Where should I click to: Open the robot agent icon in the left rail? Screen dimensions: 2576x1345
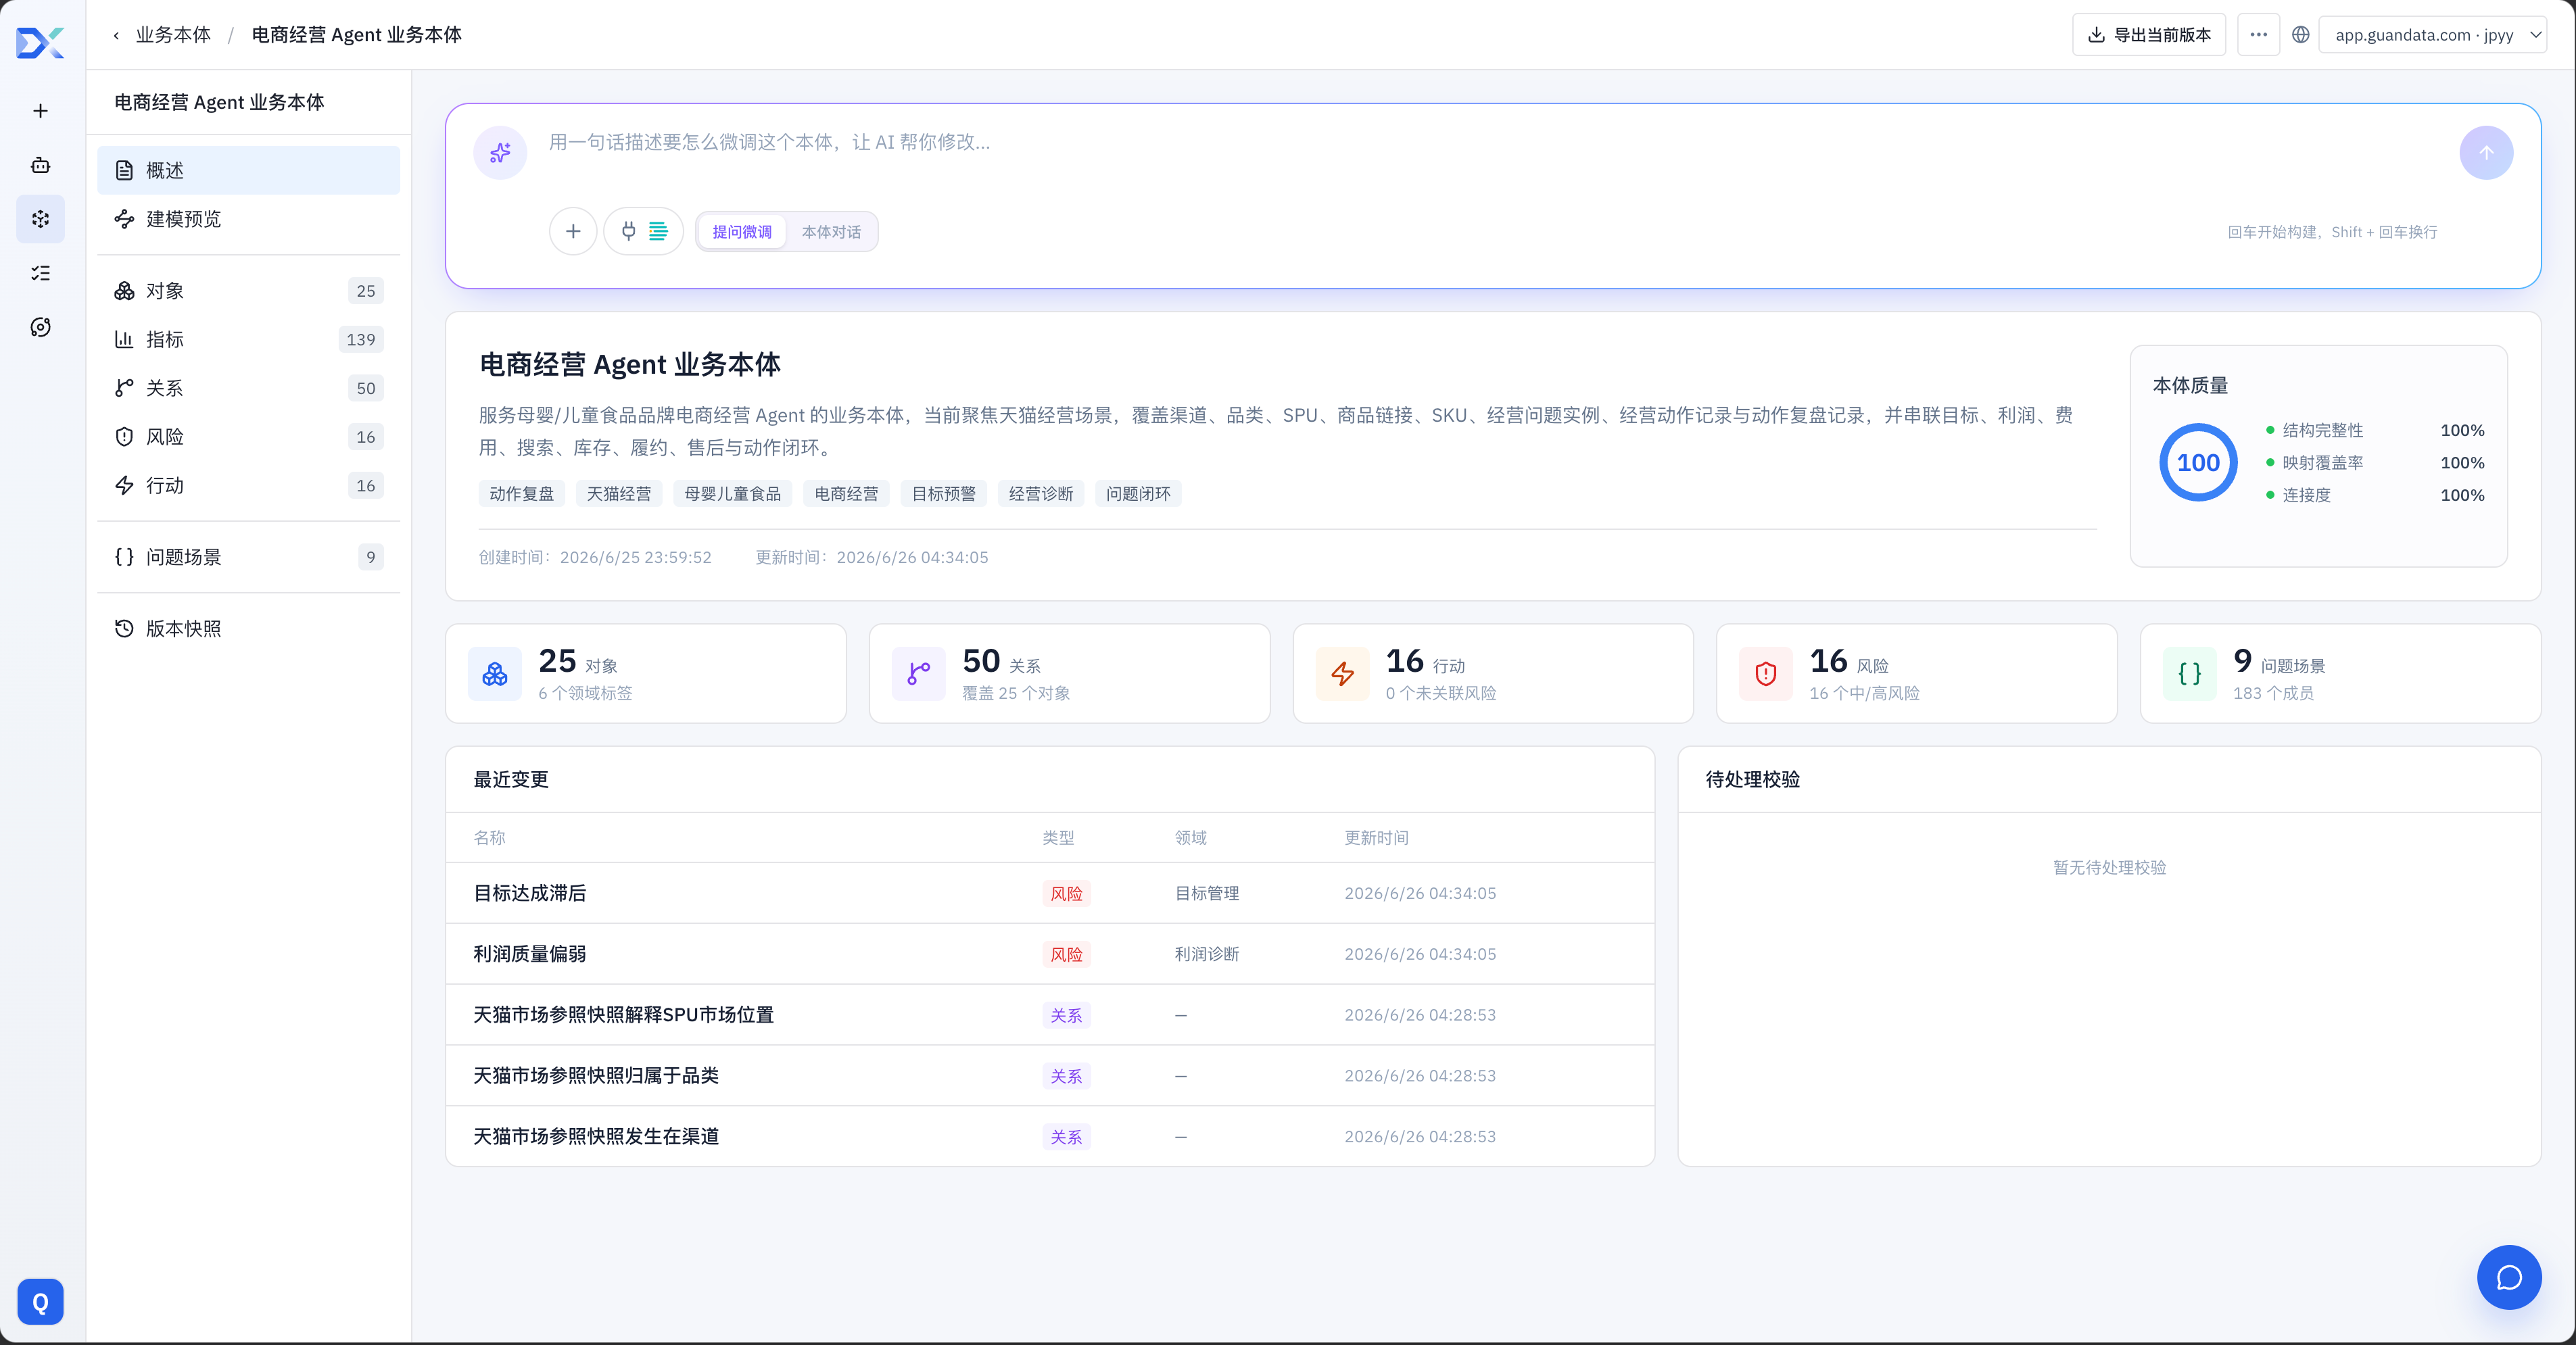(x=40, y=165)
